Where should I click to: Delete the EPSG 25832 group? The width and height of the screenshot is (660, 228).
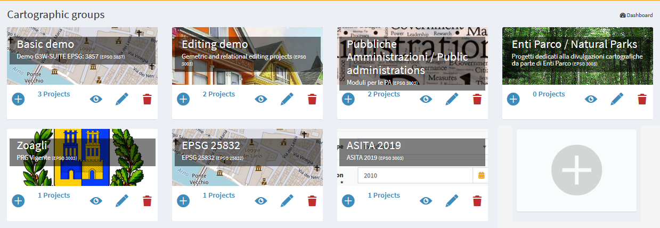[312, 200]
